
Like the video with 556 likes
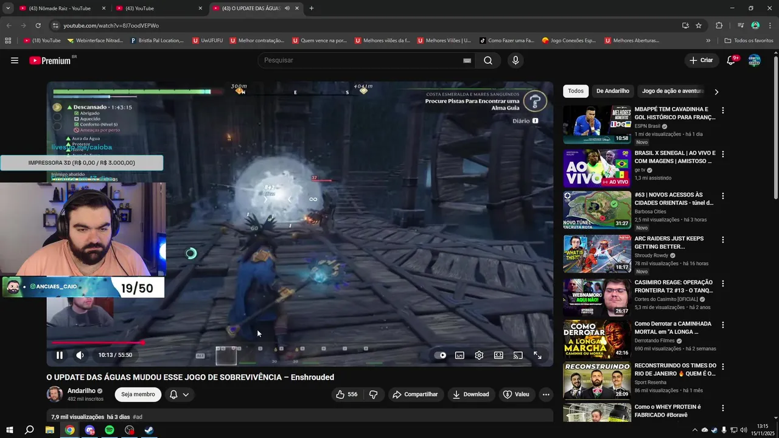346,394
